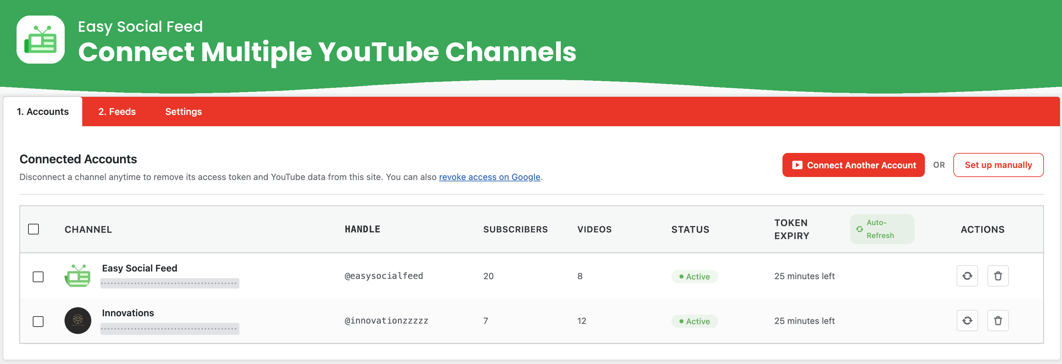This screenshot has width=1062, height=364.
Task: Refresh the Innovations channel token
Action: click(x=967, y=321)
